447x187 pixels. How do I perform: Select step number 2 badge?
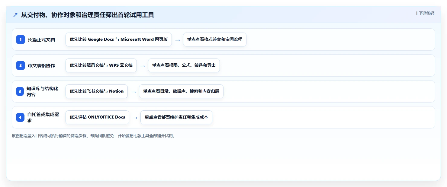click(x=21, y=65)
